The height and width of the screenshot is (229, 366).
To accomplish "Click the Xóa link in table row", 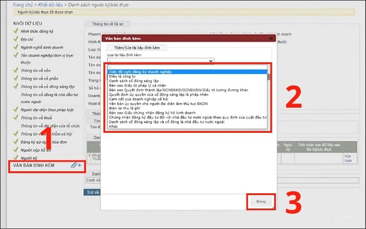I will tap(348, 156).
